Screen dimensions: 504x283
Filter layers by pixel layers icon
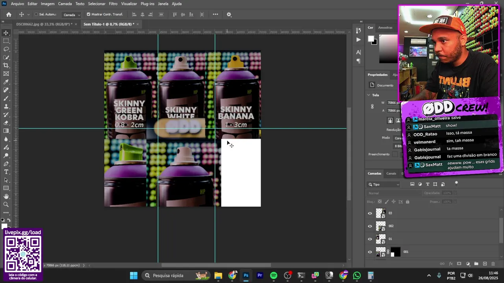412,184
